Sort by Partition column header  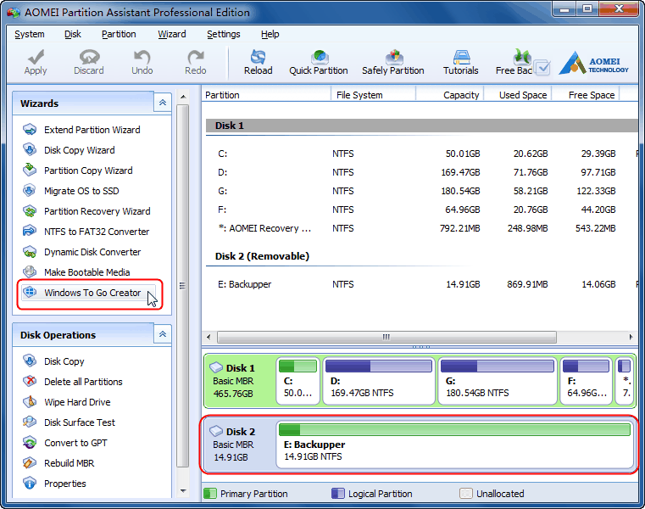point(266,95)
